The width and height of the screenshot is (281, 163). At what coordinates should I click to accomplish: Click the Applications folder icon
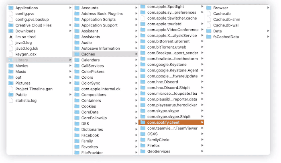pyautogui.click(x=11, y=8)
